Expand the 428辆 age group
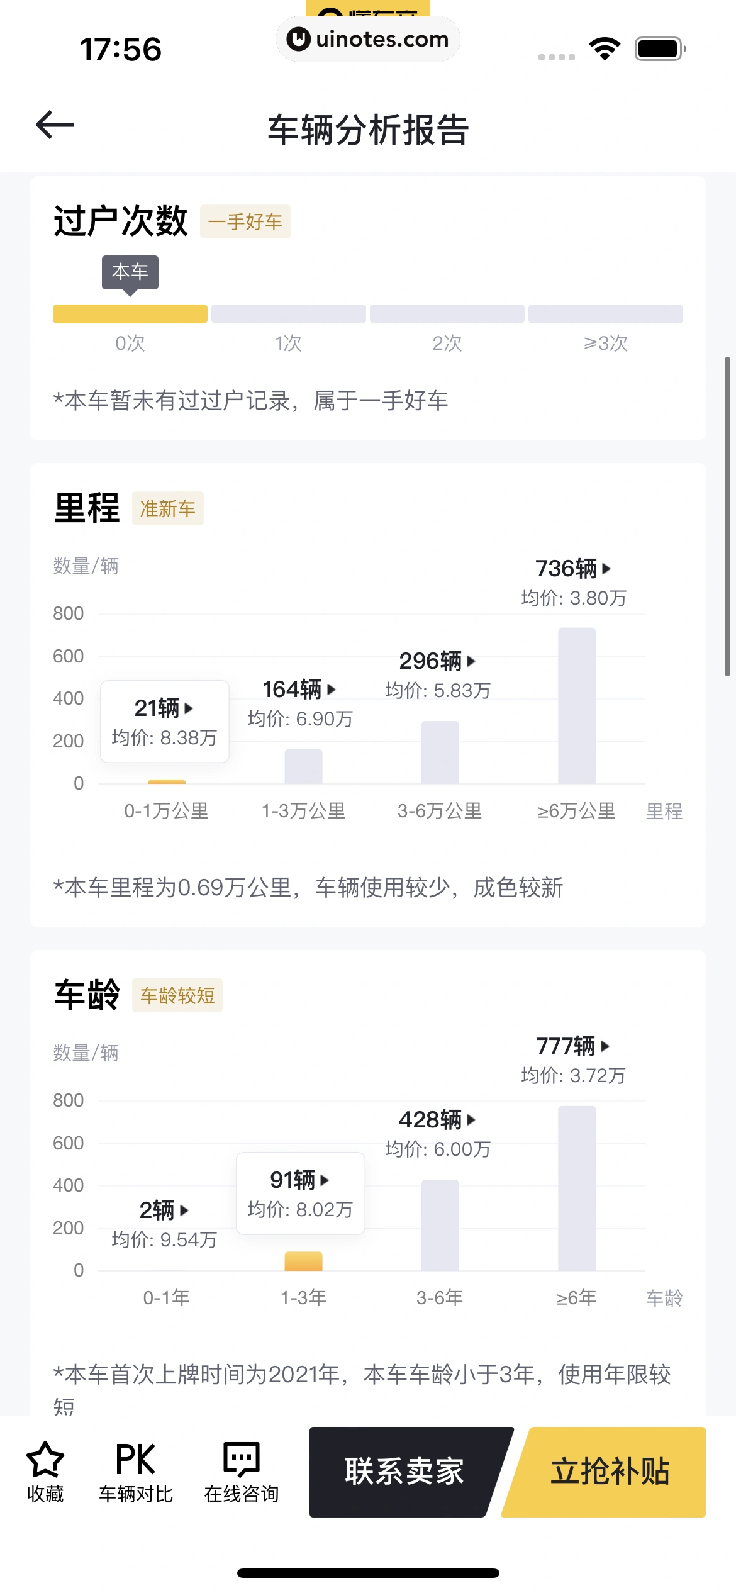 click(x=437, y=1120)
